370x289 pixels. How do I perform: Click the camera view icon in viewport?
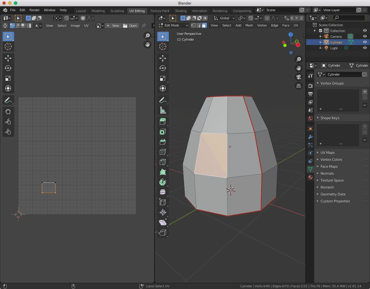[298, 77]
